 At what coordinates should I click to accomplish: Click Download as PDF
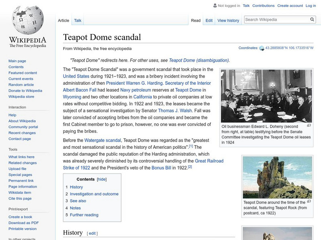point(24,223)
